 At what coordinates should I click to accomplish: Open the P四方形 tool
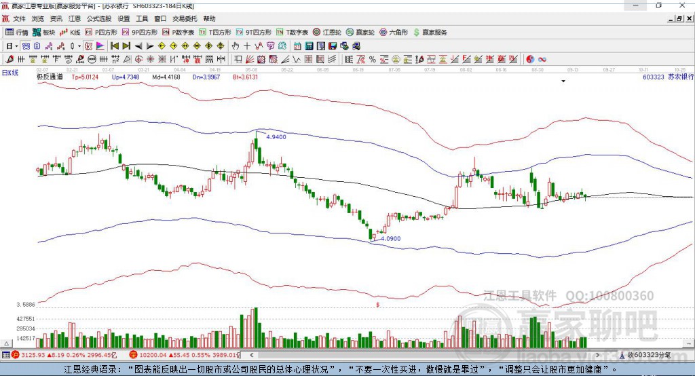coord(100,33)
